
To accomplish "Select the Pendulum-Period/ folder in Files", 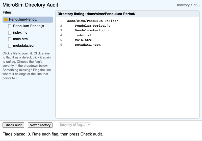I will (28, 20).
